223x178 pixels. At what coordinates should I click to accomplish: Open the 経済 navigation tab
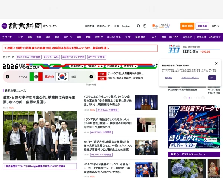[x=57, y=37]
